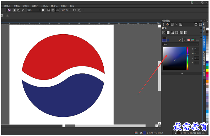Click the proof colors status bar icon
Viewport: 210px width, 136px height.
tap(136, 133)
